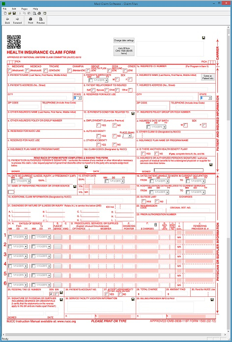Click the small print preview toolbar icon
Image resolution: width=232 pixels, height=342 pixels.
[34, 13]
